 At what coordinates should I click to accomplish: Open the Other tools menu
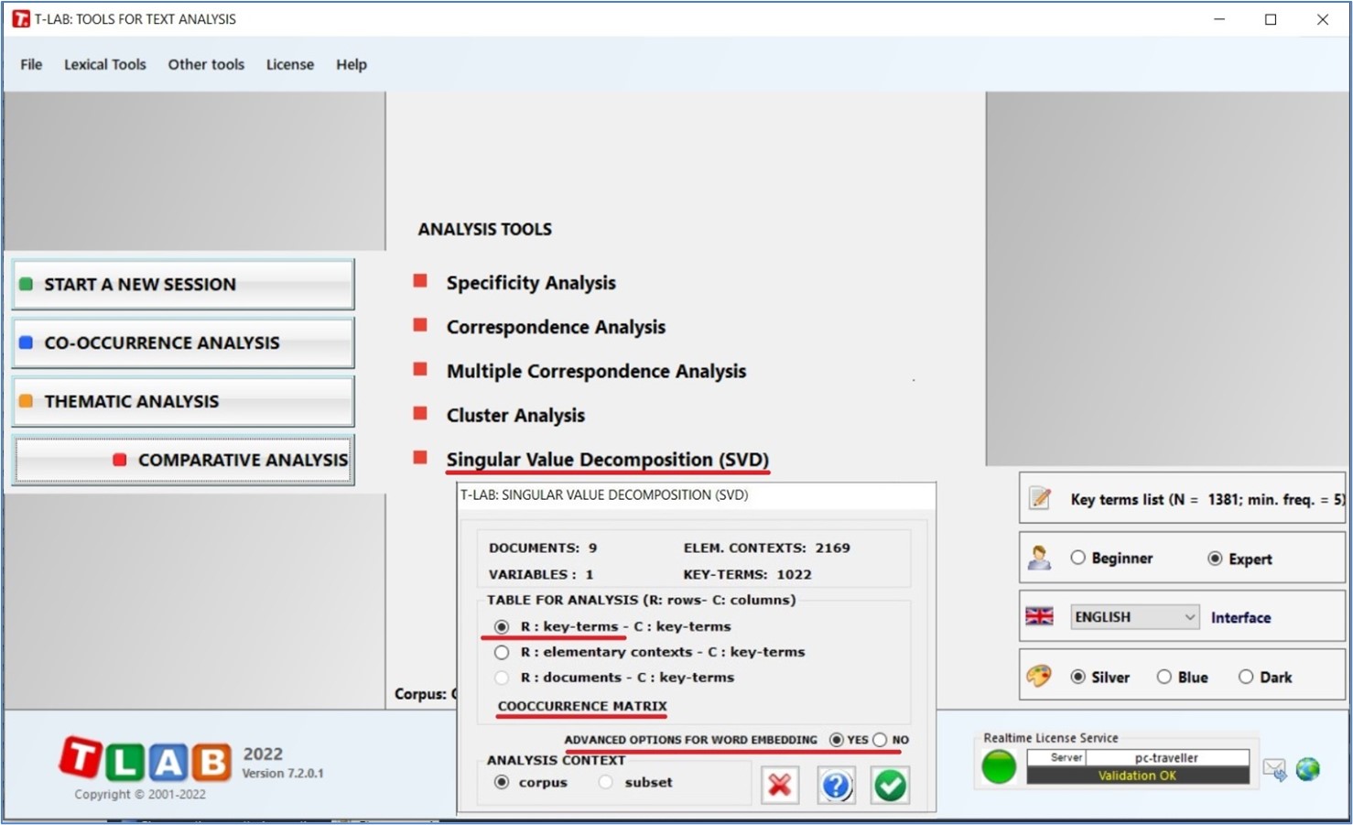click(206, 64)
